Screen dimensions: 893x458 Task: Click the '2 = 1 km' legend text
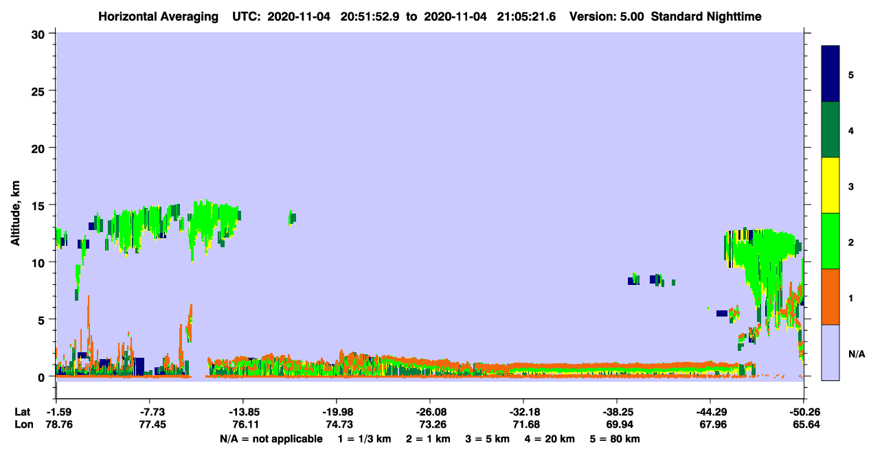[427, 439]
